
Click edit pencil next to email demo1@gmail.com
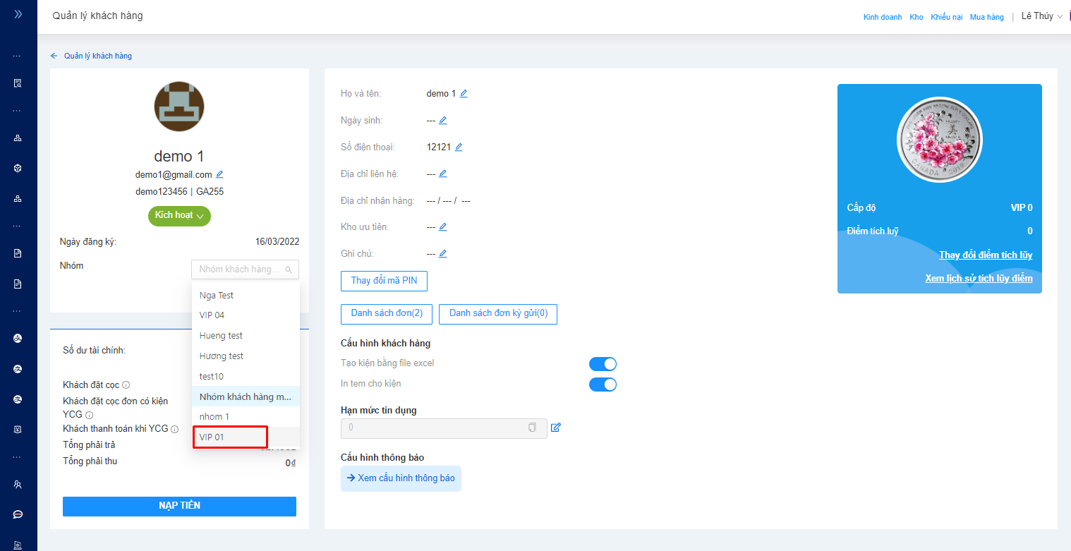point(219,174)
